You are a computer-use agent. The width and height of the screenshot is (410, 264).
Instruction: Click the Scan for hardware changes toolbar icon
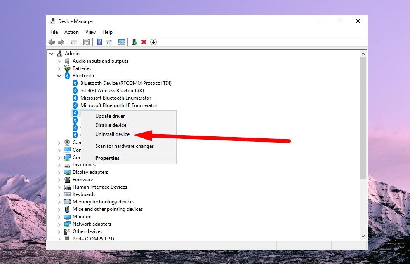121,42
